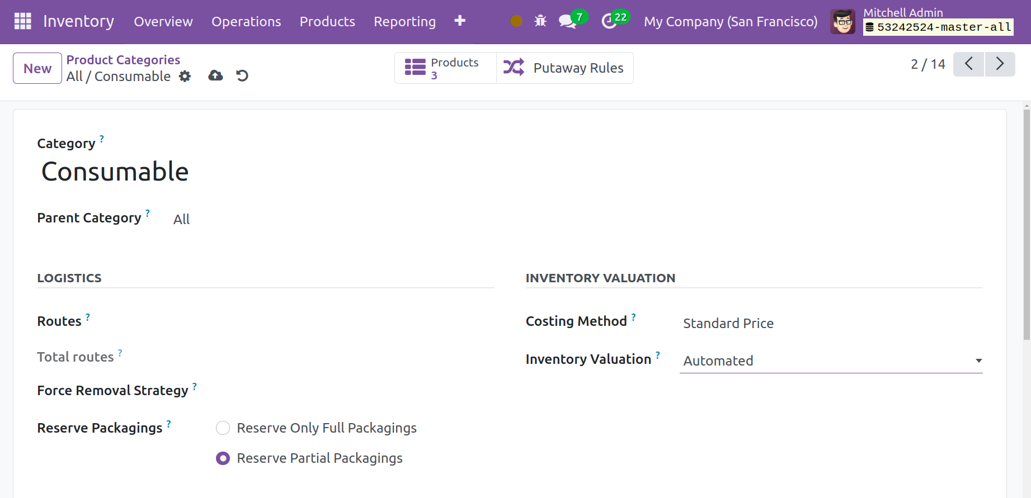The image size is (1031, 498).
Task: Open company switcher My Company (San Francisco)
Action: (x=730, y=22)
